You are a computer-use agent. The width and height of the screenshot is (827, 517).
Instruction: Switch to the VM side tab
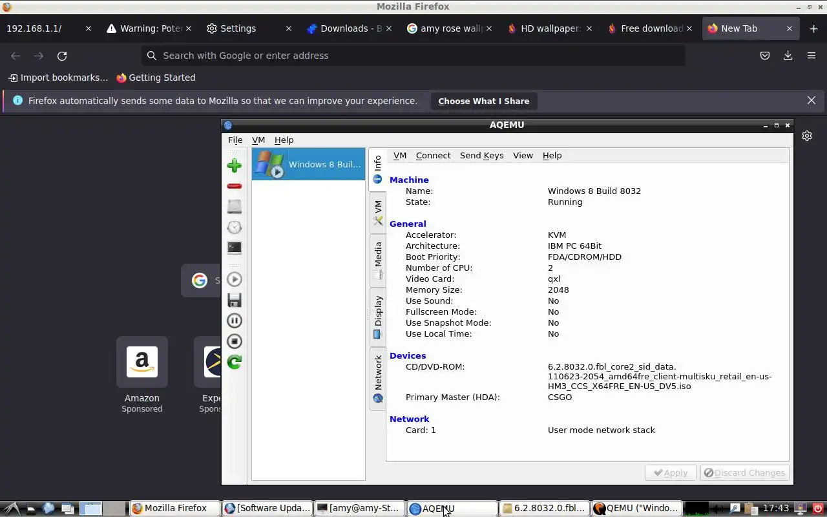tap(377, 213)
